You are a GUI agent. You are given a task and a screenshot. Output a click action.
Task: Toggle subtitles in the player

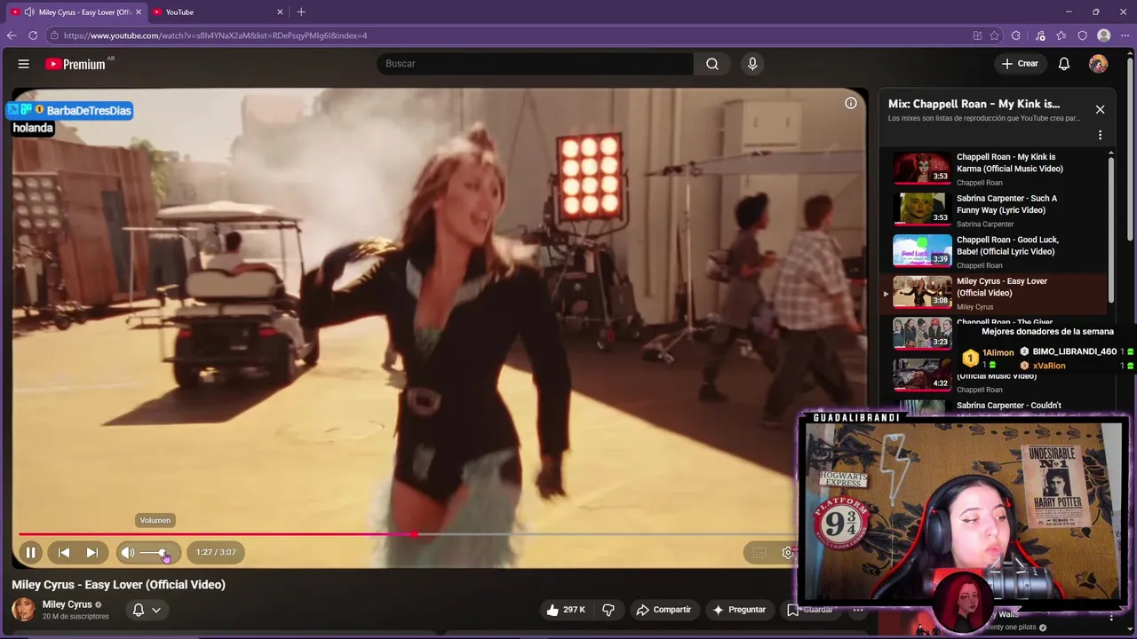click(x=759, y=553)
